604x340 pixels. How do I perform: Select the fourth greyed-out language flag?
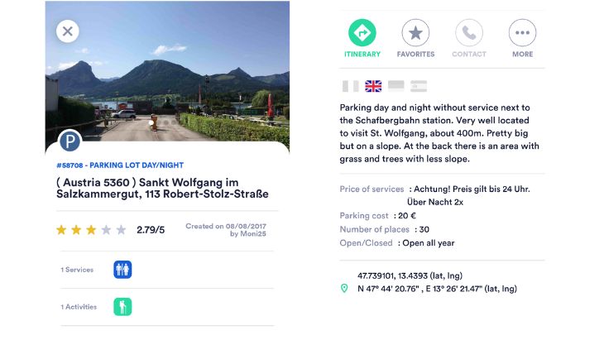point(419,86)
